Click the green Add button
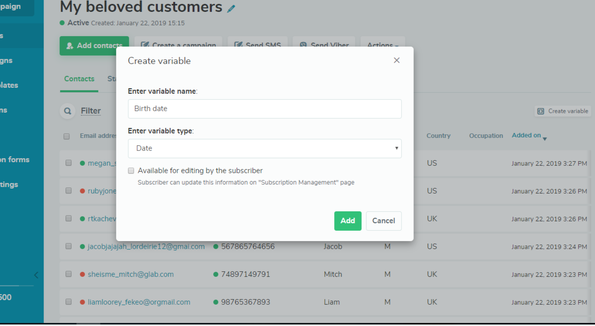Image resolution: width=595 pixels, height=326 pixels. 348,221
